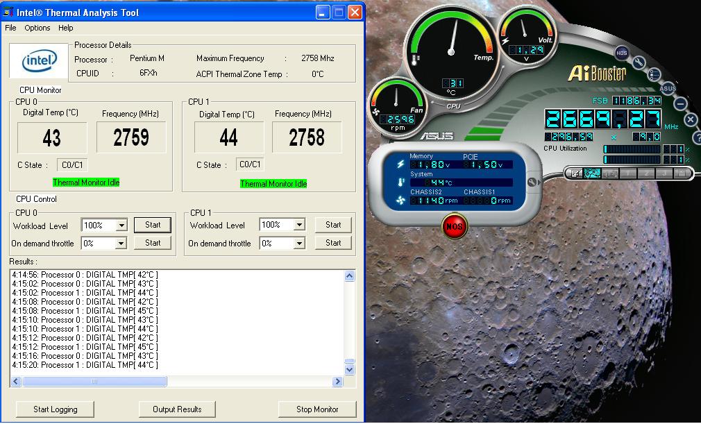Click the lightning icon beside Memory voltage
This screenshot has height=424, width=701.
point(400,164)
